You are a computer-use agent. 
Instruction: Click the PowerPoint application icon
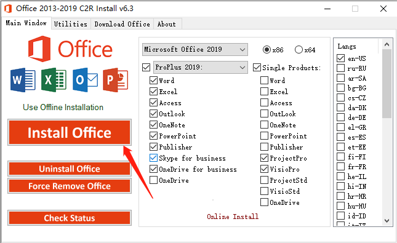pyautogui.click(x=116, y=80)
